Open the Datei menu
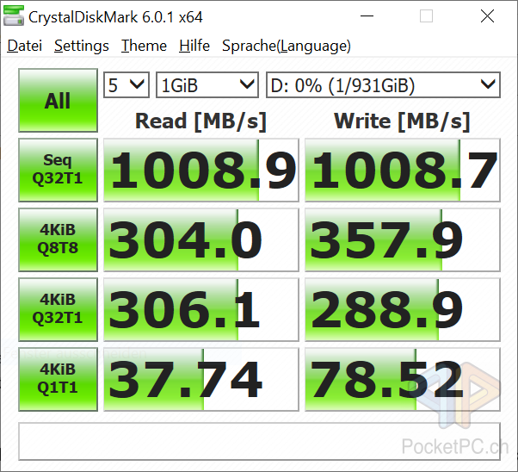Viewport: 518px width, 472px height. 24,46
